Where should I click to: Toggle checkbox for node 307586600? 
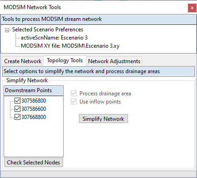(x=17, y=109)
